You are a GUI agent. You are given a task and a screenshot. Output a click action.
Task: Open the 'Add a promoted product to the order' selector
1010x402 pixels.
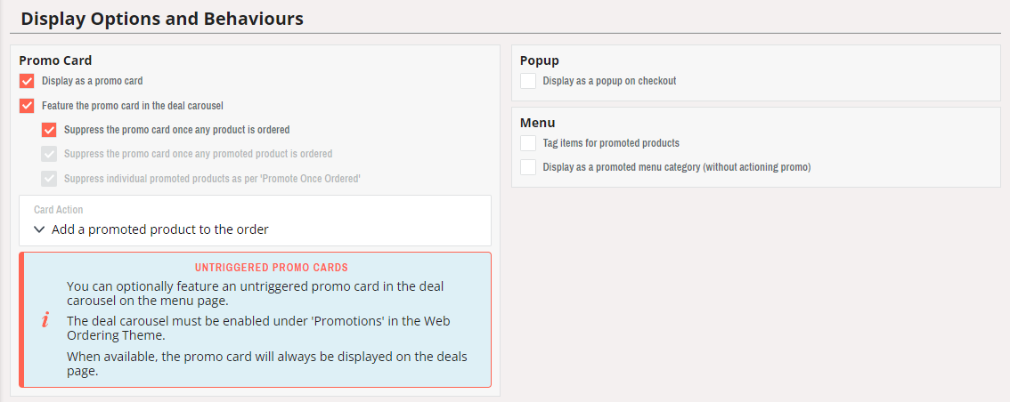[x=160, y=229]
